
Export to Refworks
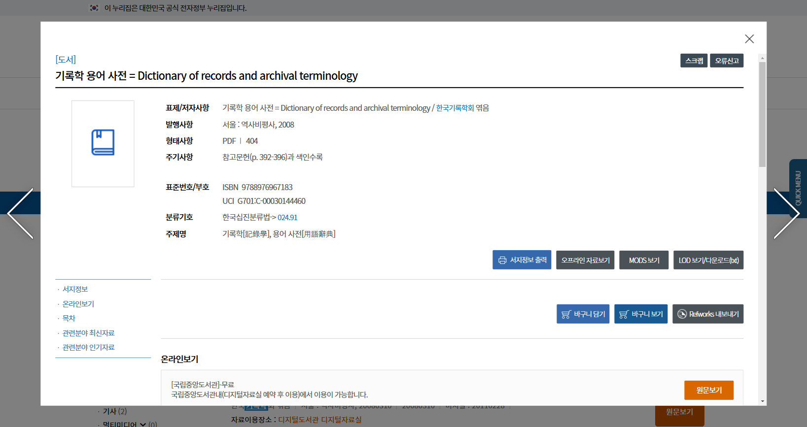coord(707,314)
